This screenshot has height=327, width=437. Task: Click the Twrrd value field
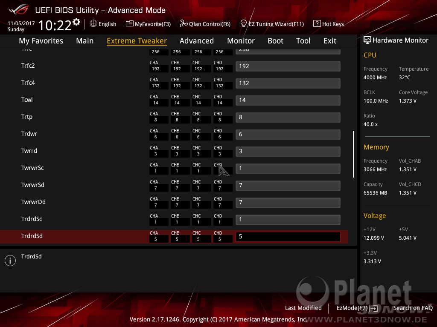(288, 151)
